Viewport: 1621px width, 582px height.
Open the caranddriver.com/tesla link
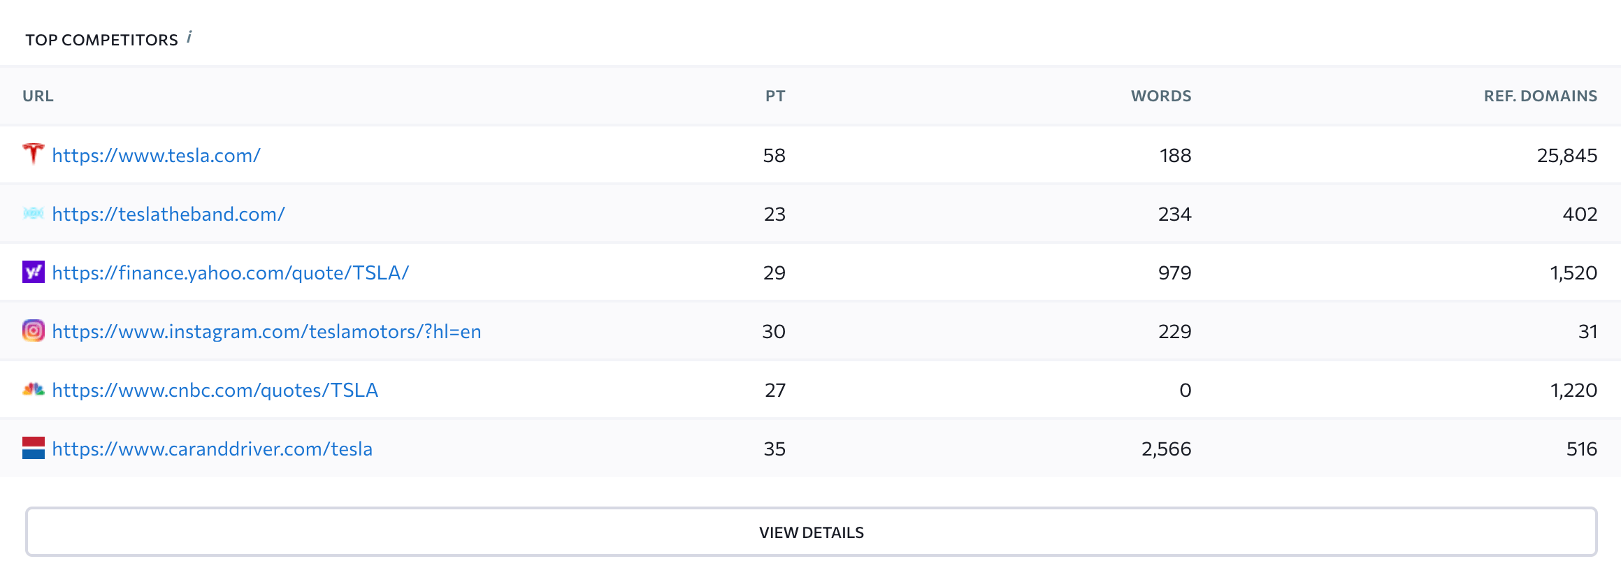click(212, 449)
